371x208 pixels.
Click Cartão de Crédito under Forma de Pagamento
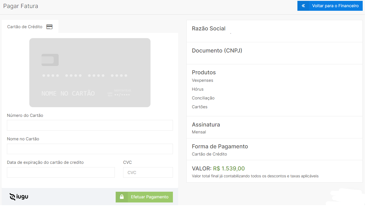pyautogui.click(x=209, y=154)
